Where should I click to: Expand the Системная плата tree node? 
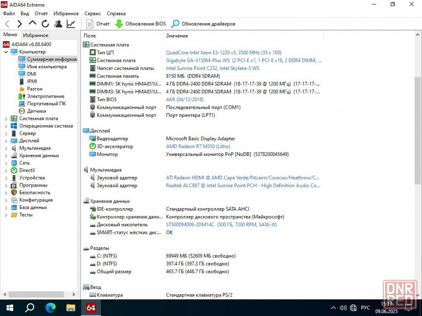(x=6, y=118)
